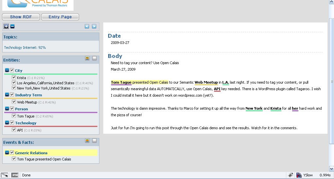Viewport: 334px width, 179px height.
Task: Open the Firebug bug icon in status bar
Action: coord(291,175)
